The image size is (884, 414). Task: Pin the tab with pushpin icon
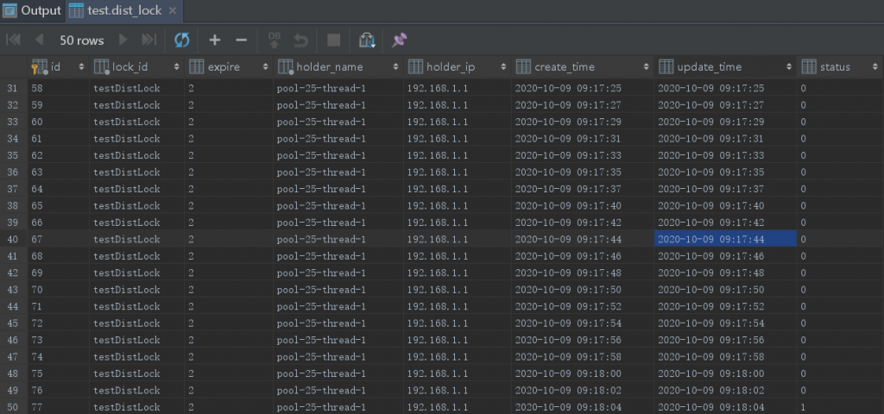point(400,40)
